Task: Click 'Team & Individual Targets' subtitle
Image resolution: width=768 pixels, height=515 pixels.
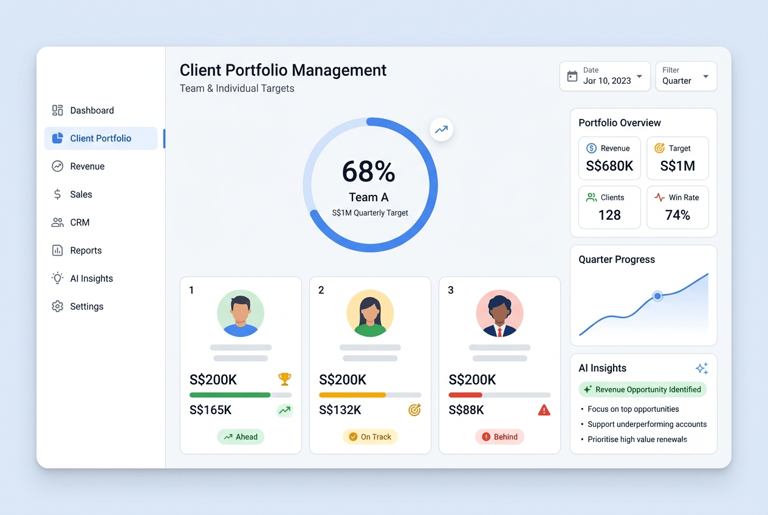Action: tap(237, 89)
